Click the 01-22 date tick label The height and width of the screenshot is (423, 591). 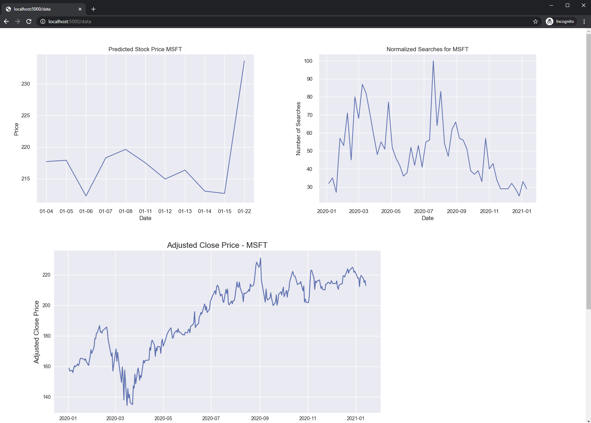click(244, 211)
